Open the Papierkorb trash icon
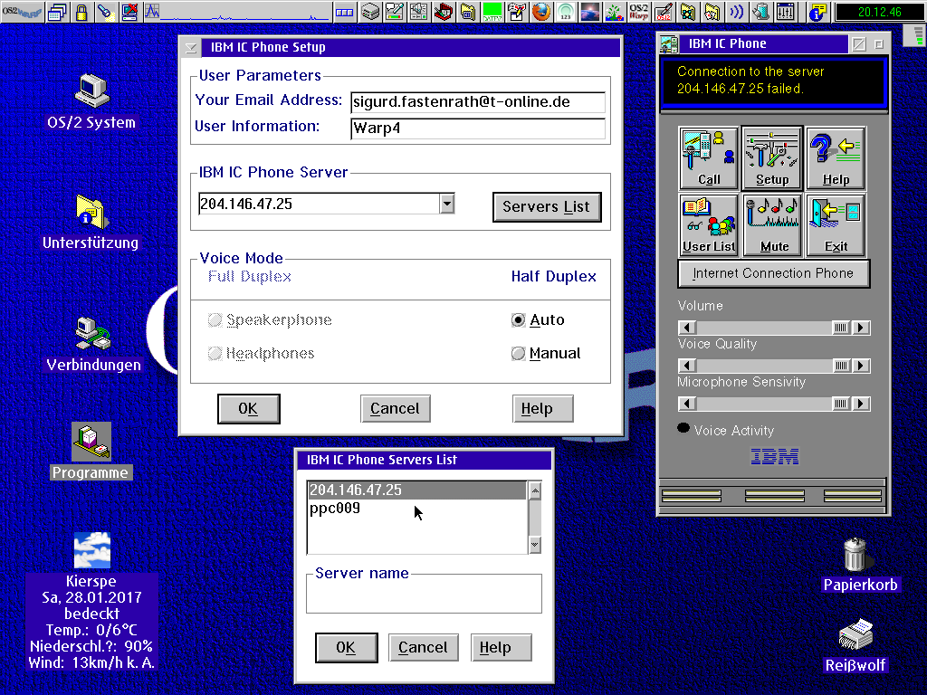 [855, 555]
